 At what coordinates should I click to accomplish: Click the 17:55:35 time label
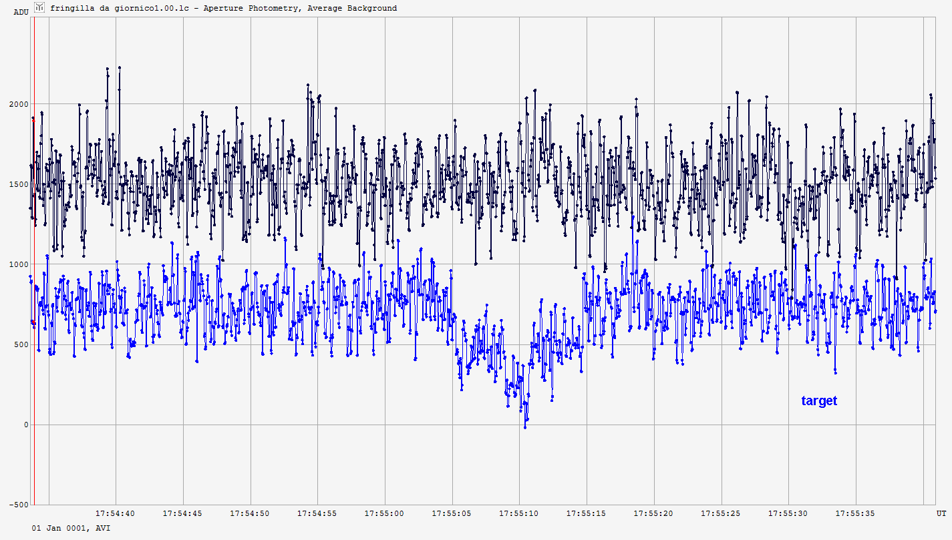(856, 514)
